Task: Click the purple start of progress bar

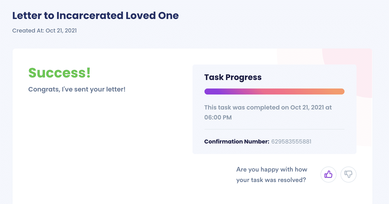Action: click(212, 91)
